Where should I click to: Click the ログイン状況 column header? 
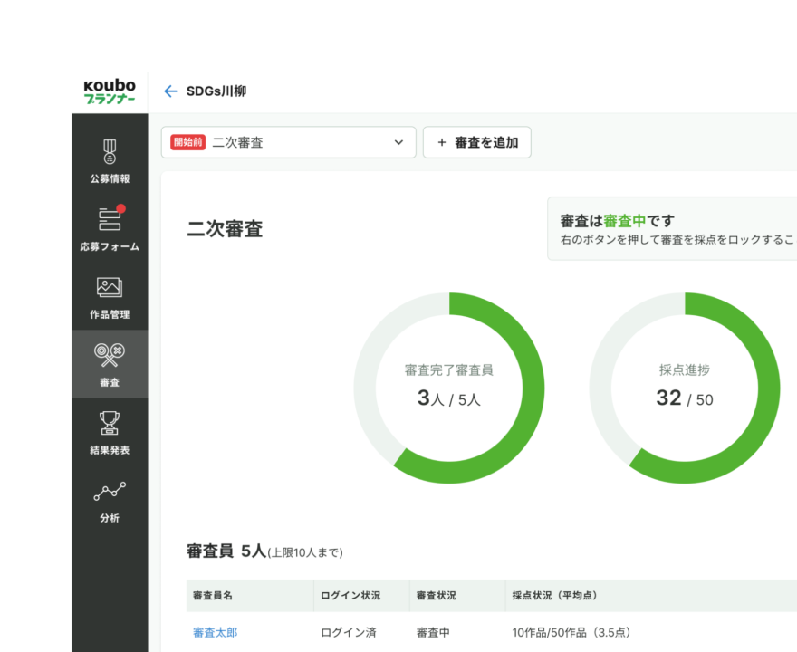point(350,596)
